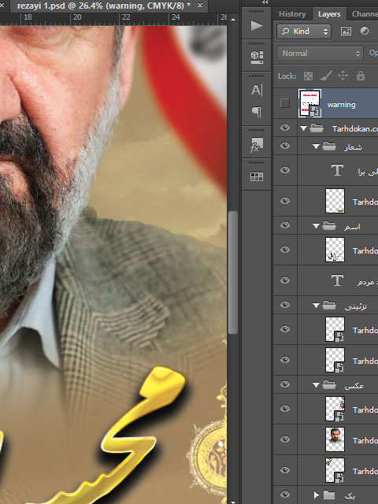
Task: Select the warning layer name
Action: pyautogui.click(x=341, y=105)
